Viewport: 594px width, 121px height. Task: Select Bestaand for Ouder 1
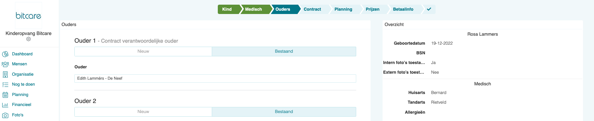tap(284, 51)
